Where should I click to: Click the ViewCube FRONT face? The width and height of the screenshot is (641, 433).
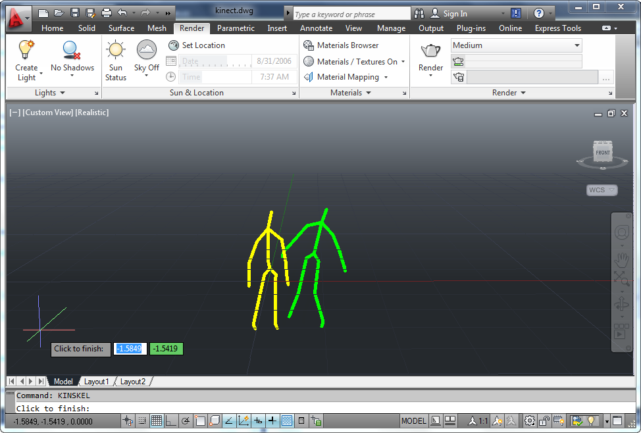coord(602,153)
